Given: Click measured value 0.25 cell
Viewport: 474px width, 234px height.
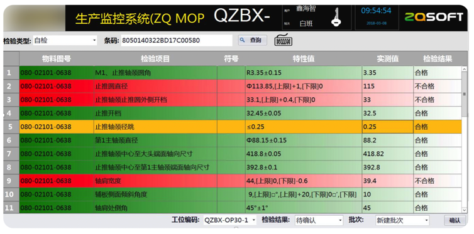Looking at the screenshot, I should (x=387, y=127).
